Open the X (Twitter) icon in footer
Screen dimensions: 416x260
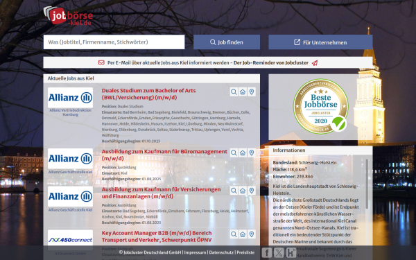279,252
